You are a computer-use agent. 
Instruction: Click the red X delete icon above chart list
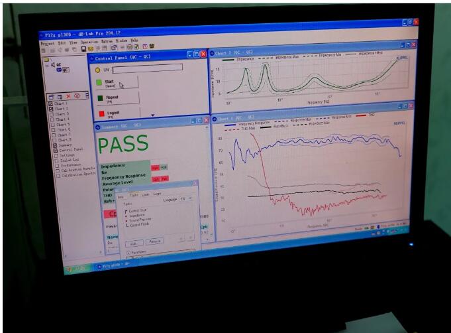68,96
